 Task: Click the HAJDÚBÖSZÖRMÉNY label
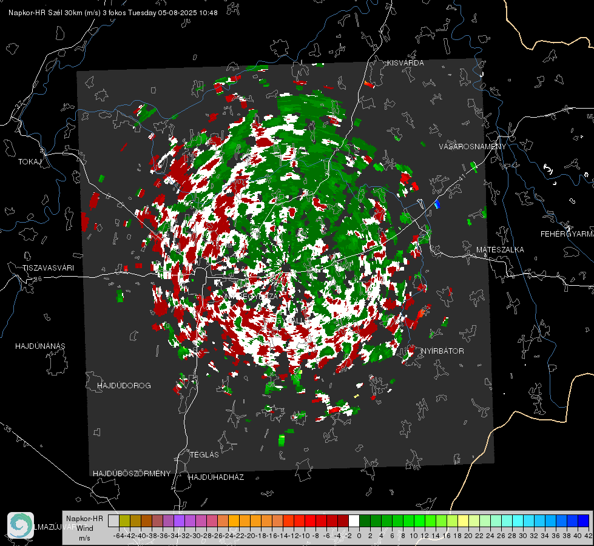coord(132,474)
